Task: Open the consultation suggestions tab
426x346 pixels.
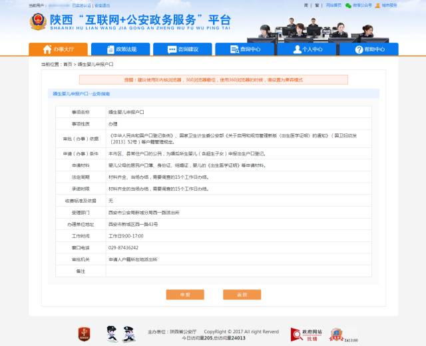Action: 182,49
